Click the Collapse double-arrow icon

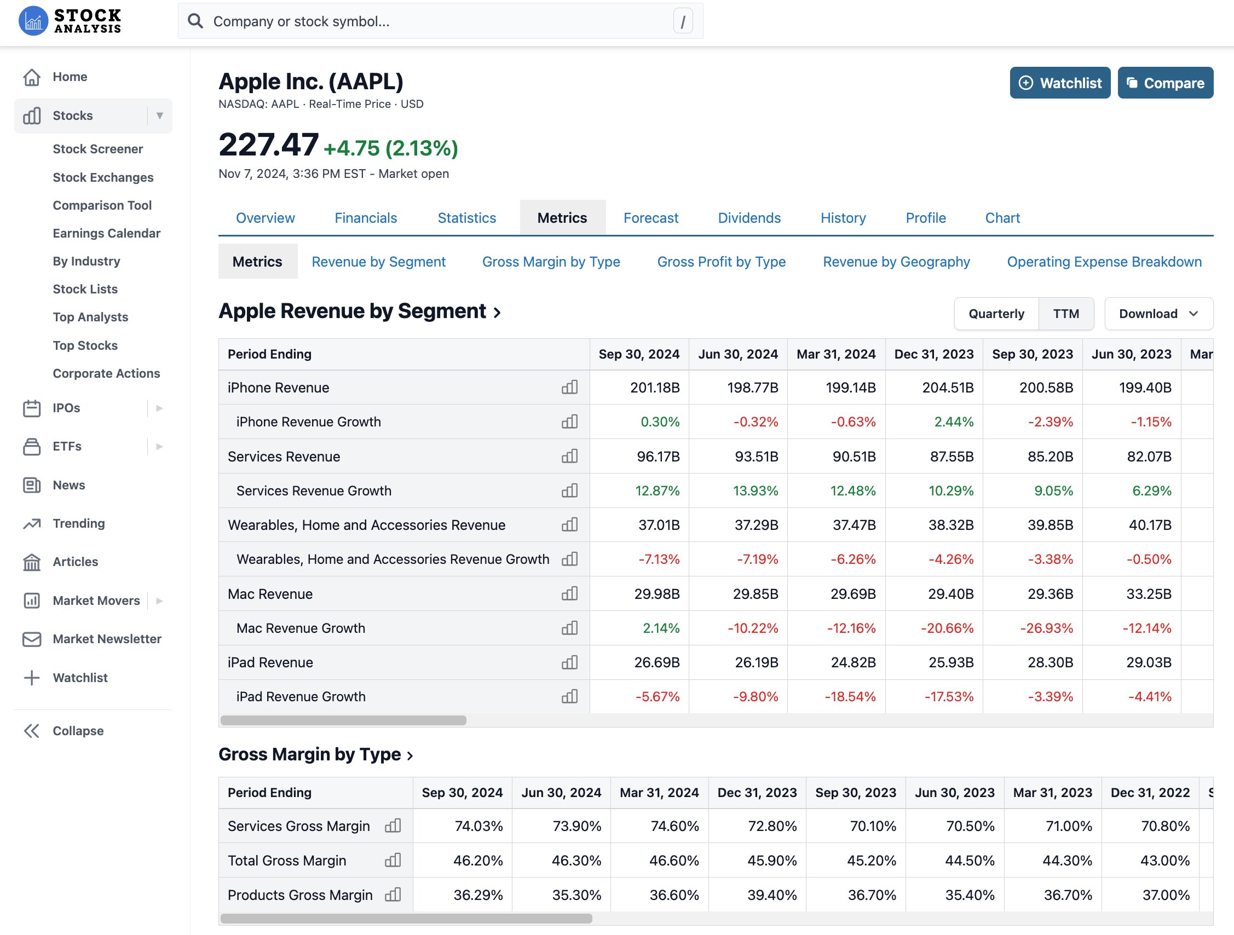(x=32, y=731)
